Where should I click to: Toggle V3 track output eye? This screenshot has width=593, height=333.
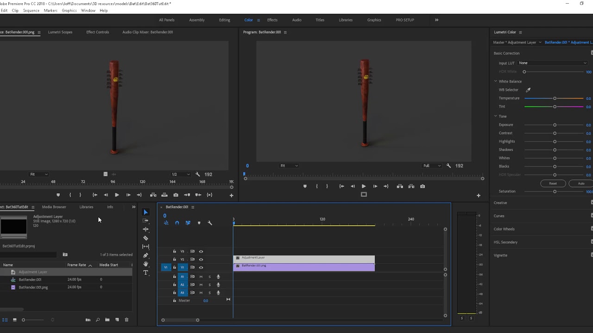pos(201,252)
